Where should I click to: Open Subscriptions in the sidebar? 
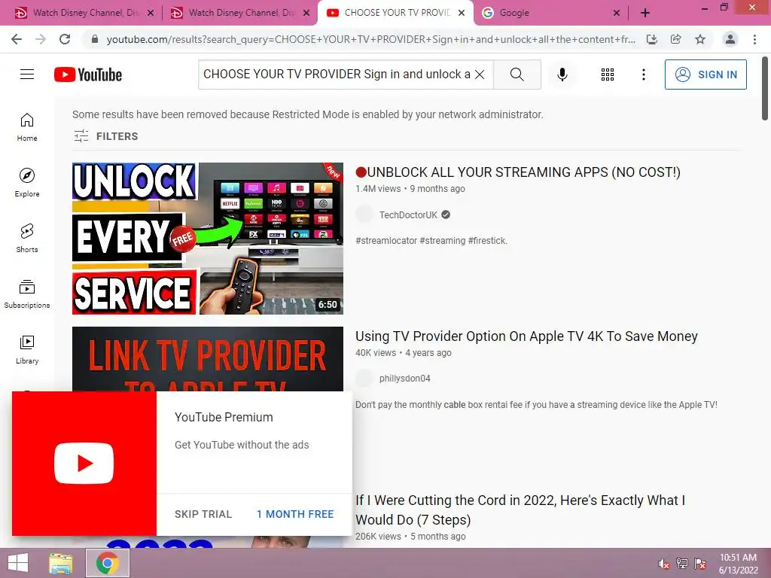(27, 294)
